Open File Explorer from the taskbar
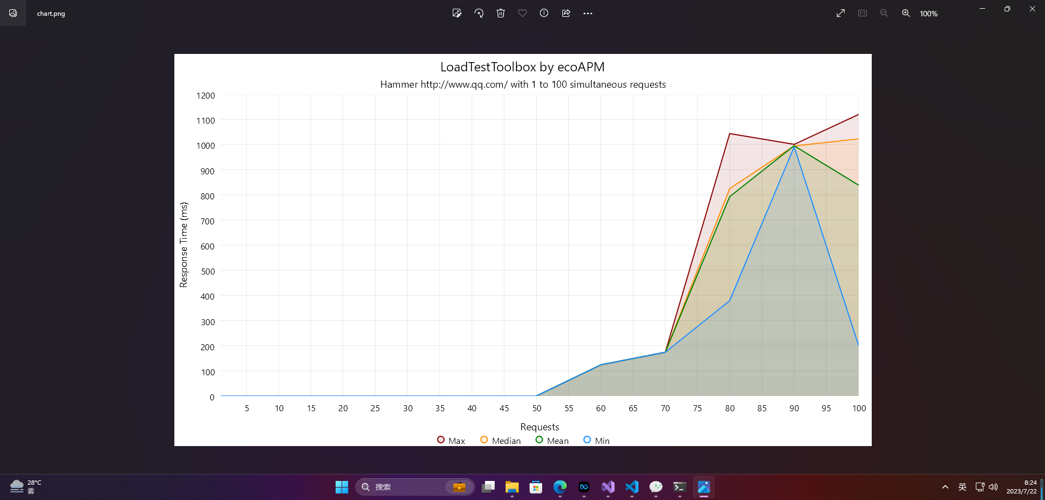This screenshot has height=500, width=1045. (512, 487)
